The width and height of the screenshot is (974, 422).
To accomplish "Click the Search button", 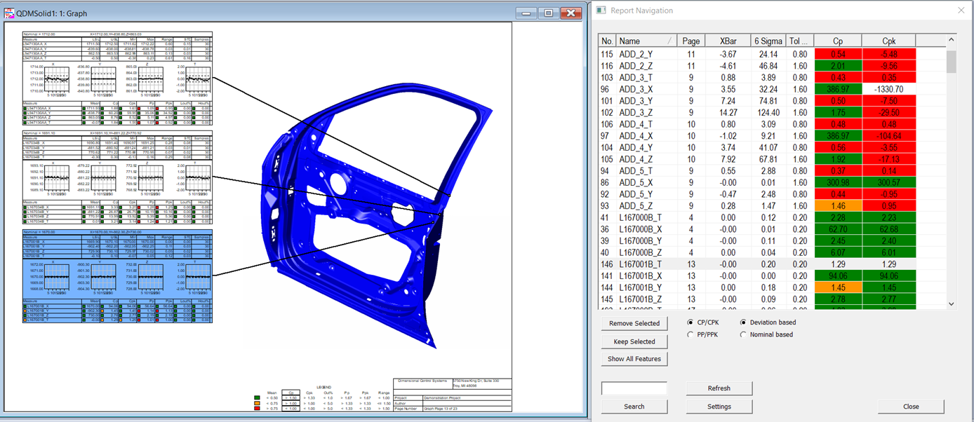I will pos(634,407).
